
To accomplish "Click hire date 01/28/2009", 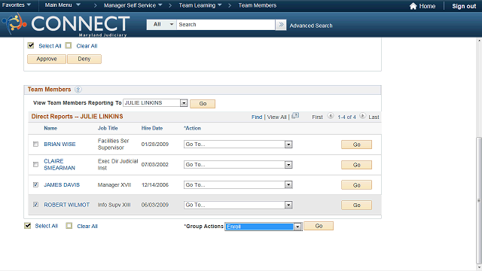I will (x=155, y=144).
